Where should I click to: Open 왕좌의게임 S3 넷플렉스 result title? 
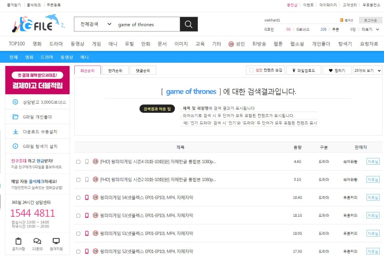click(147, 216)
